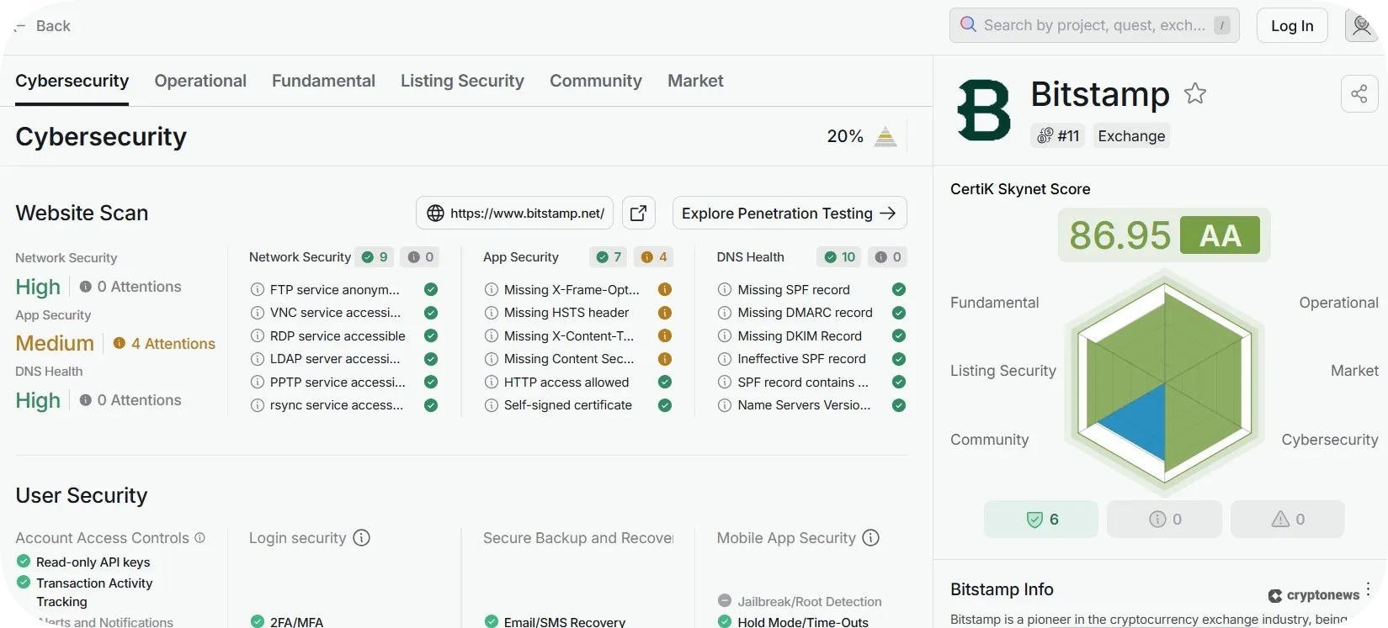Click Explore Penetration Testing button
This screenshot has width=1388, height=628.
(789, 214)
